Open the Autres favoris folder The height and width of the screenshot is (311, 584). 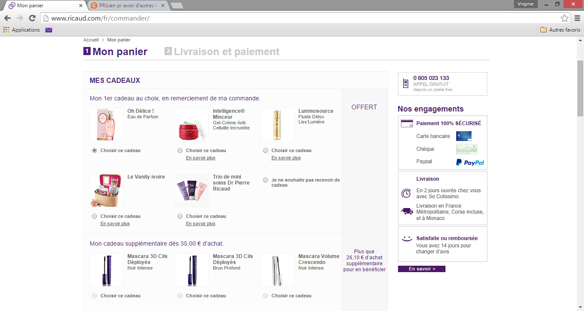coord(560,30)
